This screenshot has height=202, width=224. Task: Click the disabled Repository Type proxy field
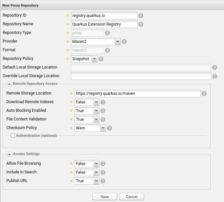[x=88, y=33]
